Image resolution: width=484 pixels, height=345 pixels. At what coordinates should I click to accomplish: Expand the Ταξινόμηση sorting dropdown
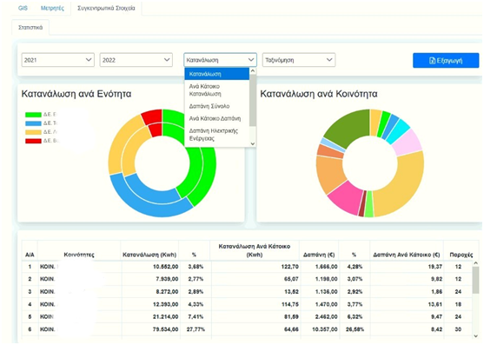coord(299,60)
